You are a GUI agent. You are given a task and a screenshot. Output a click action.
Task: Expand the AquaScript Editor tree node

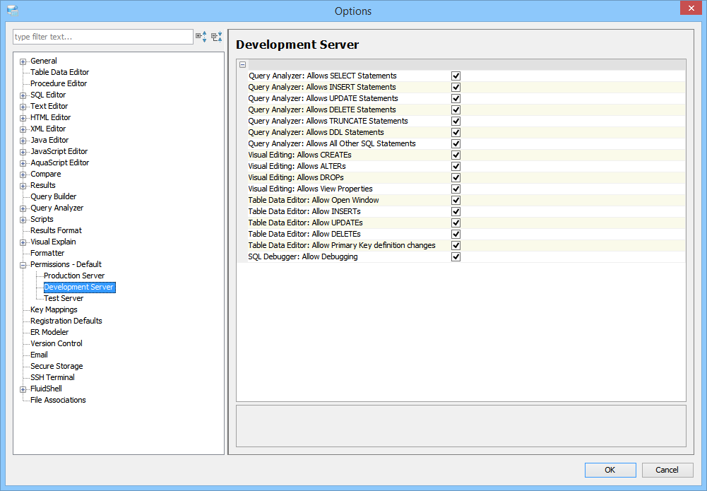[23, 163]
